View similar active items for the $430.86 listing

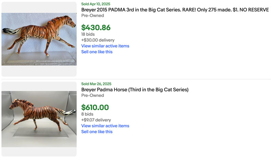tap(105, 46)
